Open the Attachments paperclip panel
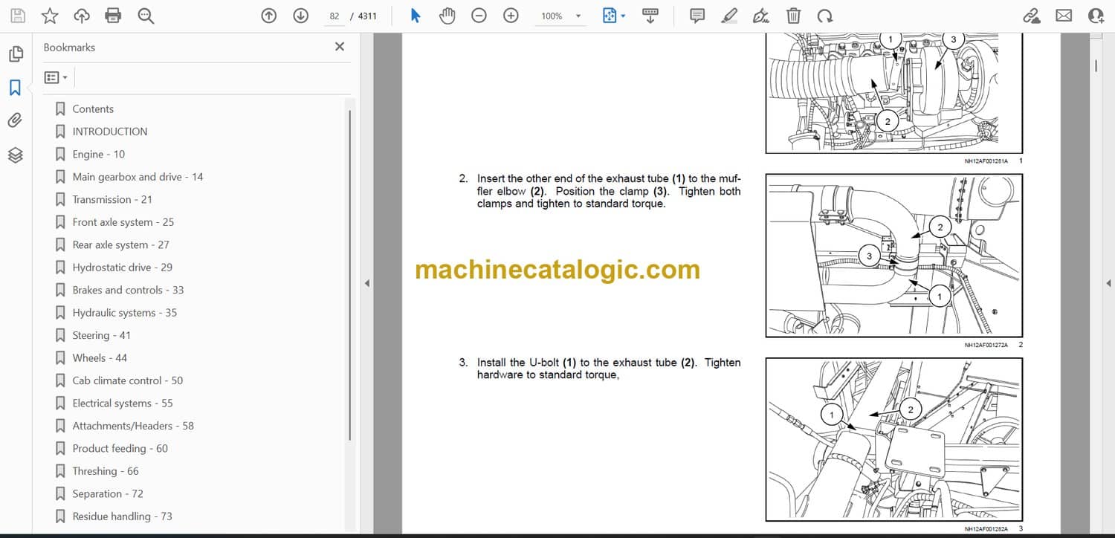The width and height of the screenshot is (1115, 538). click(x=15, y=120)
